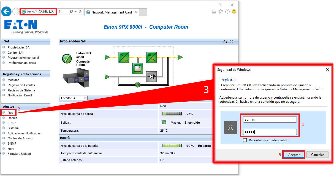Click the Ayuda help link

tap(228, 41)
